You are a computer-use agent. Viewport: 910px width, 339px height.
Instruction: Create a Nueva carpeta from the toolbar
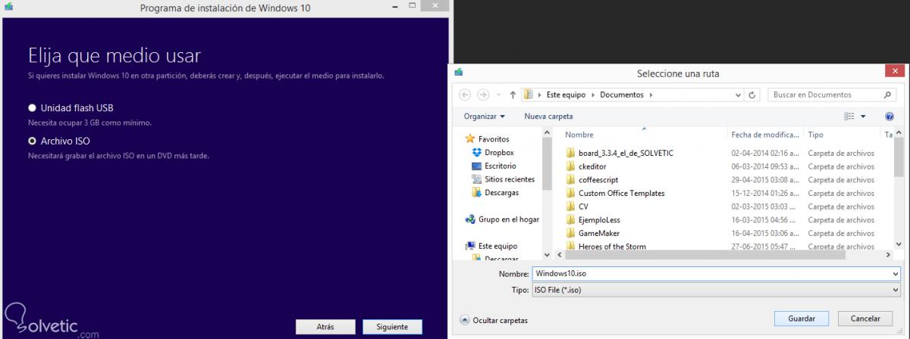[548, 117]
